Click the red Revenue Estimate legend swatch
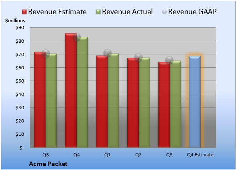The width and height of the screenshot is (236, 170). point(24,12)
